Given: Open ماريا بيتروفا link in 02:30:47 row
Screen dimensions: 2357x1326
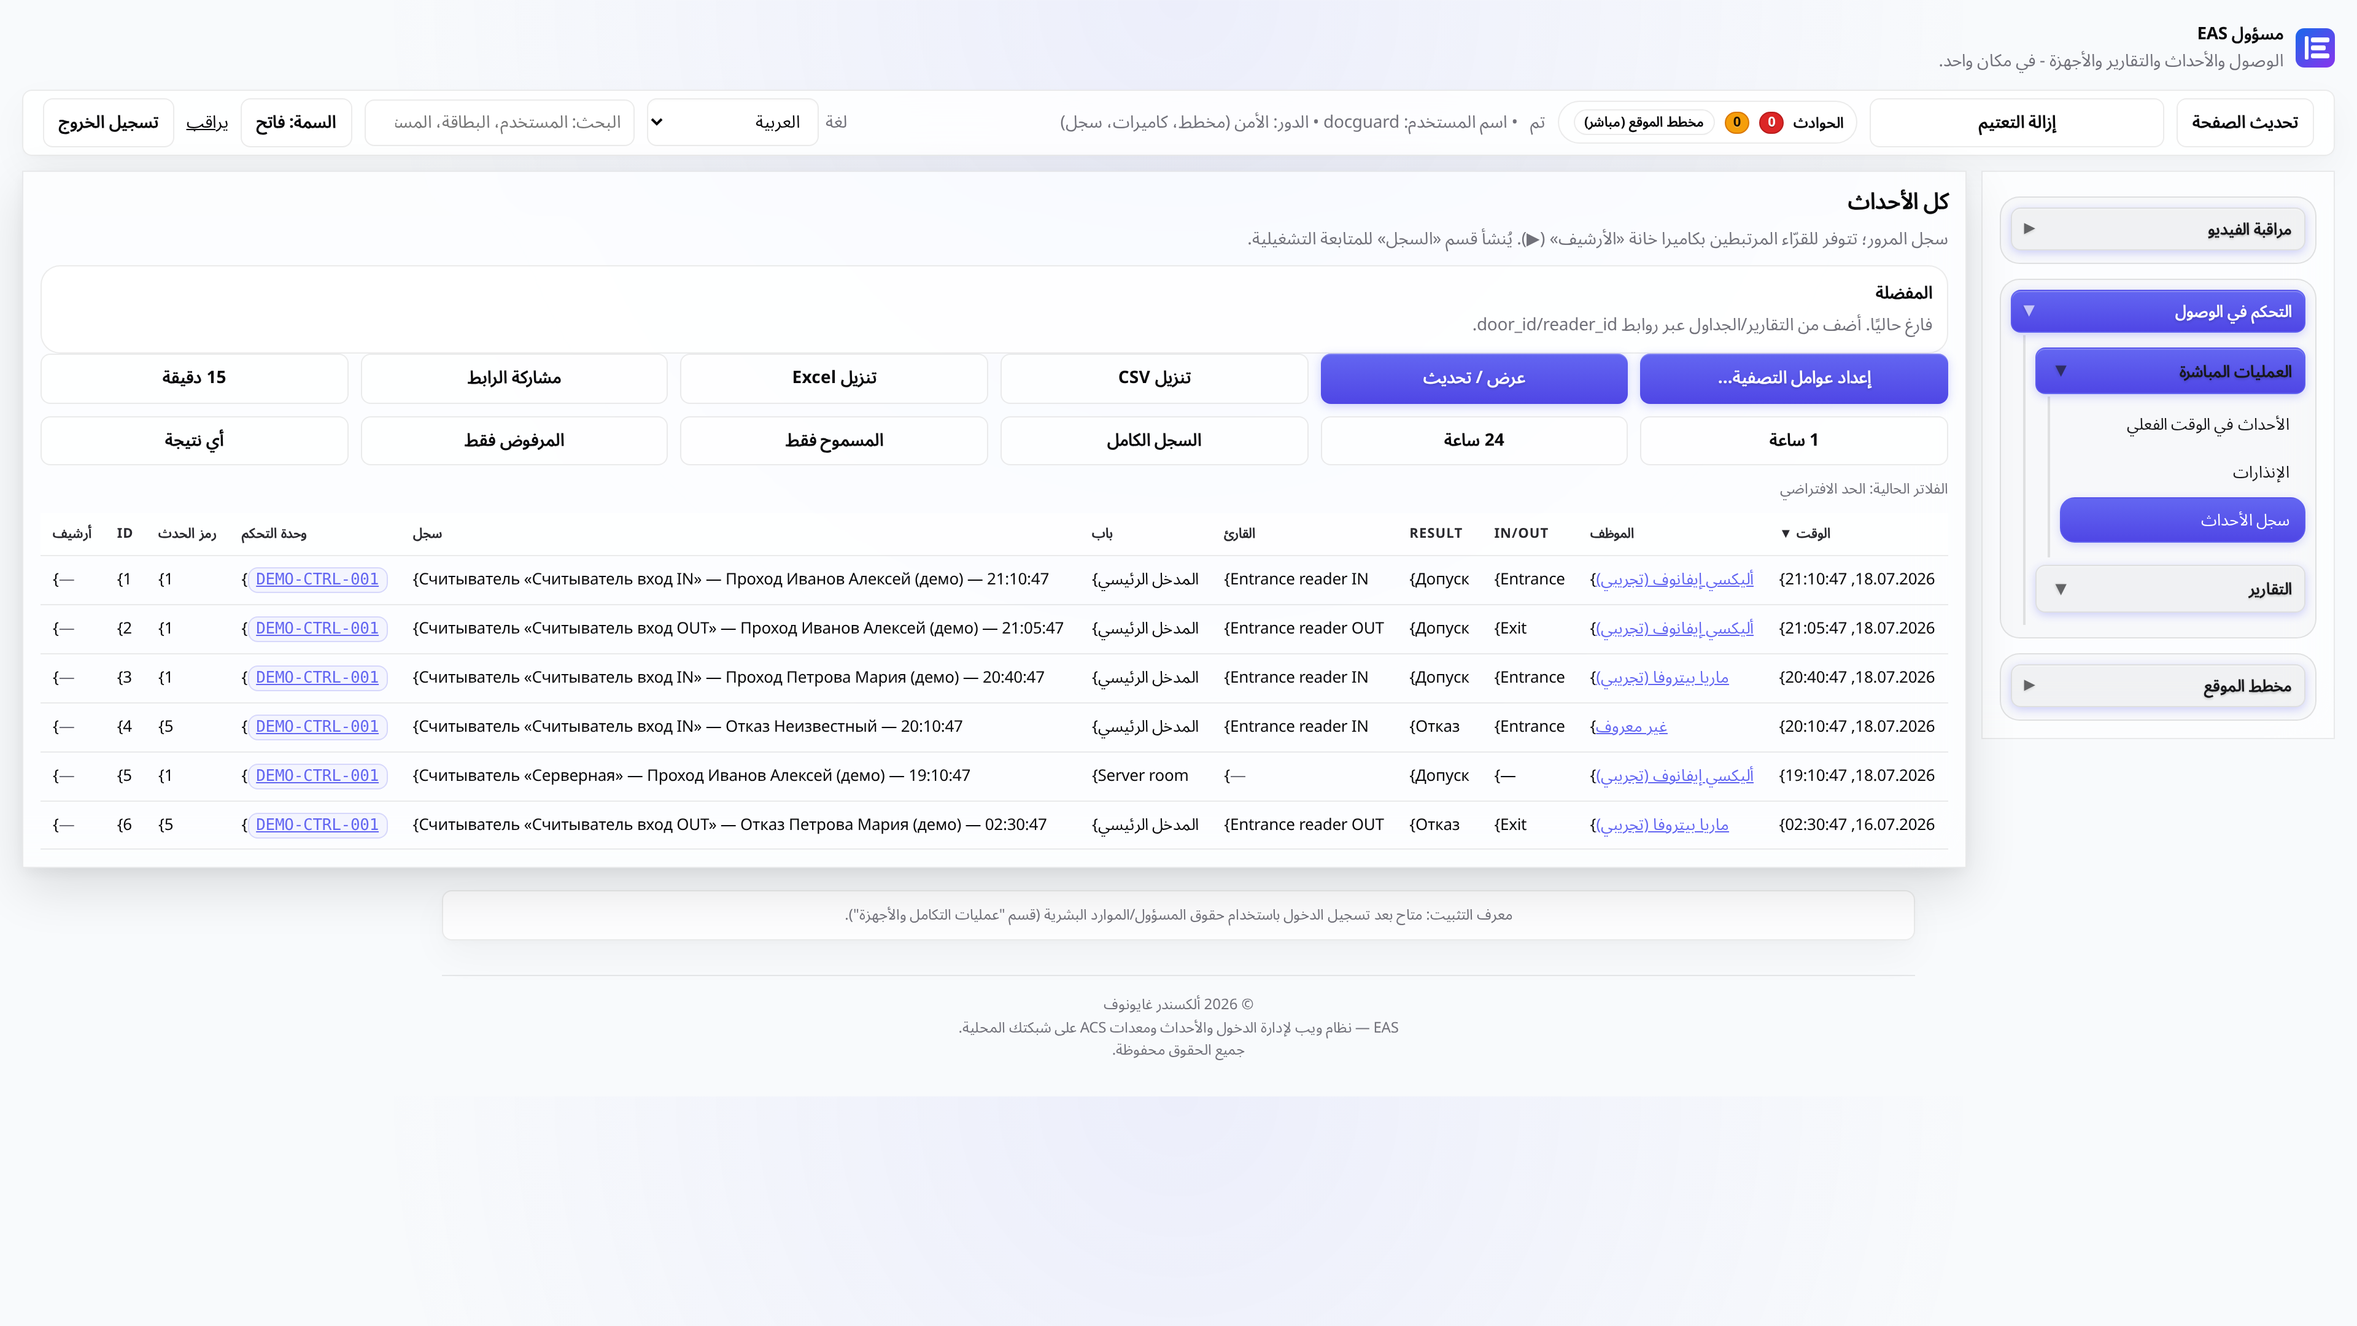Looking at the screenshot, I should pos(1663,824).
